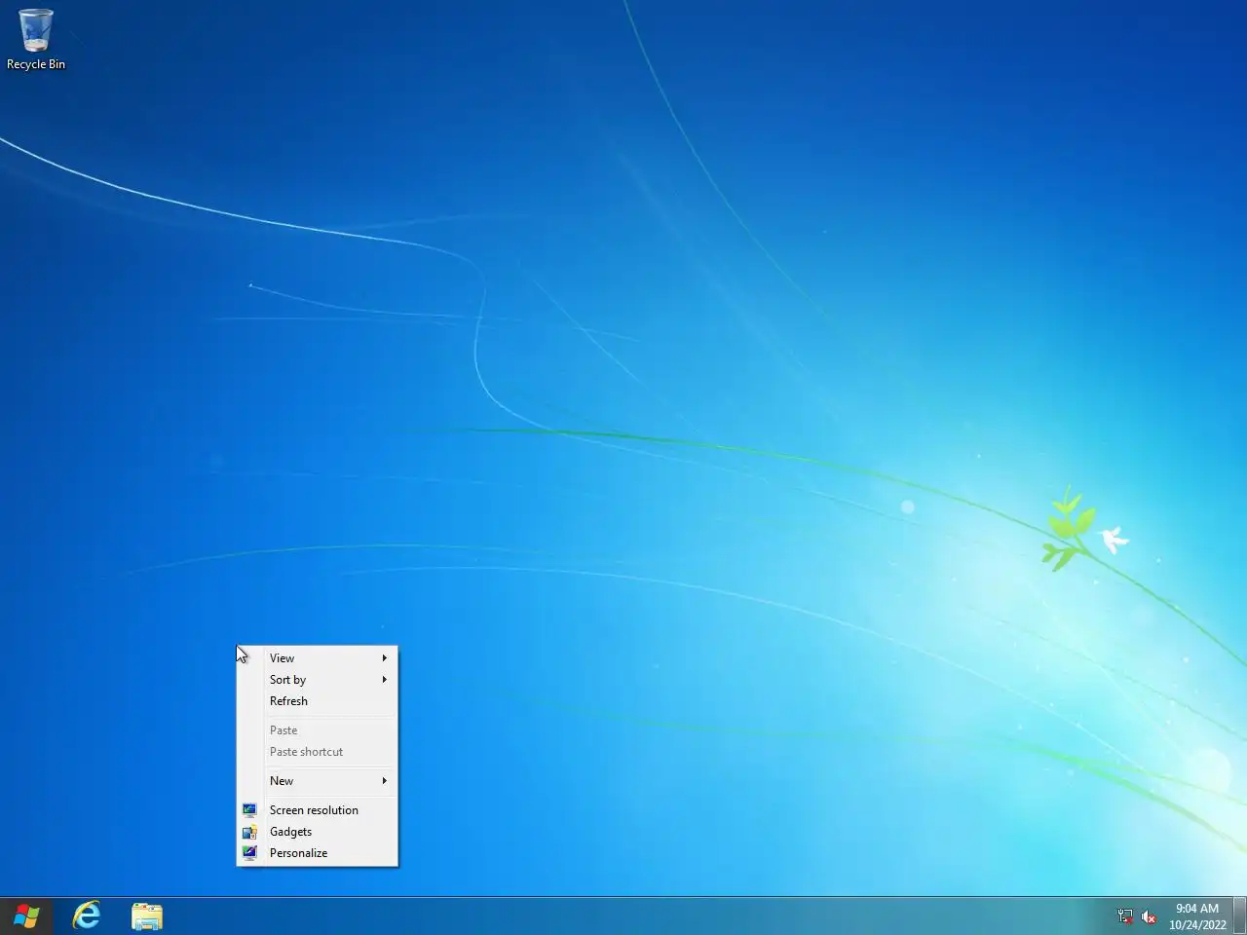Select the Recycle Bin label text
This screenshot has height=935, width=1247.
[x=36, y=64]
